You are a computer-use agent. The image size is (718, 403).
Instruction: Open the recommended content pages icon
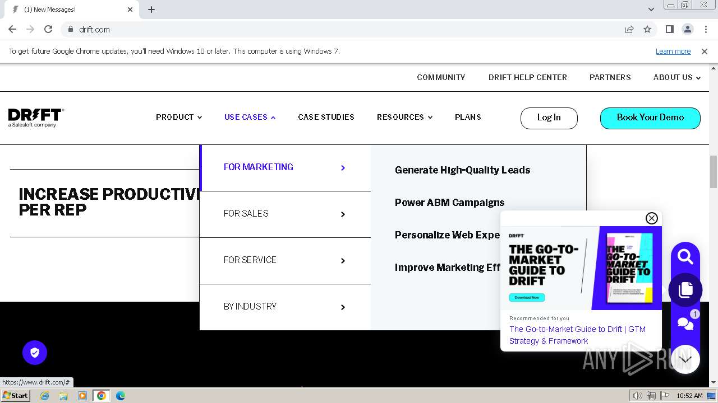685,290
